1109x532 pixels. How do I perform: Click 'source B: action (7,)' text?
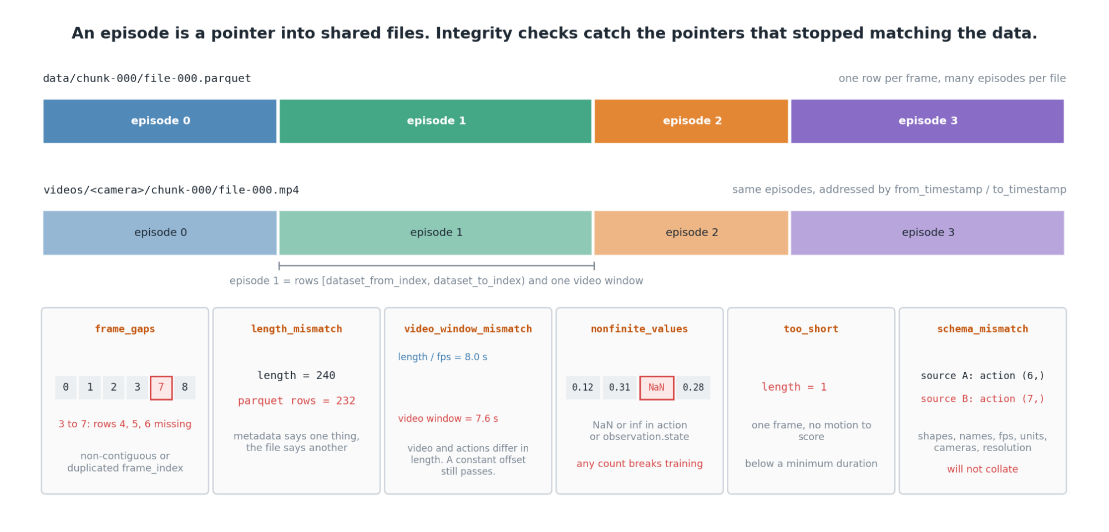[983, 399]
